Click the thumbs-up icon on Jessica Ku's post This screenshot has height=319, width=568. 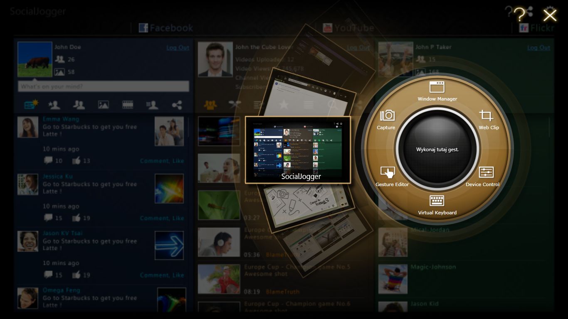coord(76,217)
